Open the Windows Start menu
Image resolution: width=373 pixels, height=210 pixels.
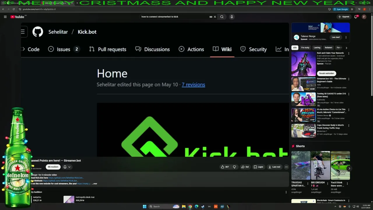145,206
